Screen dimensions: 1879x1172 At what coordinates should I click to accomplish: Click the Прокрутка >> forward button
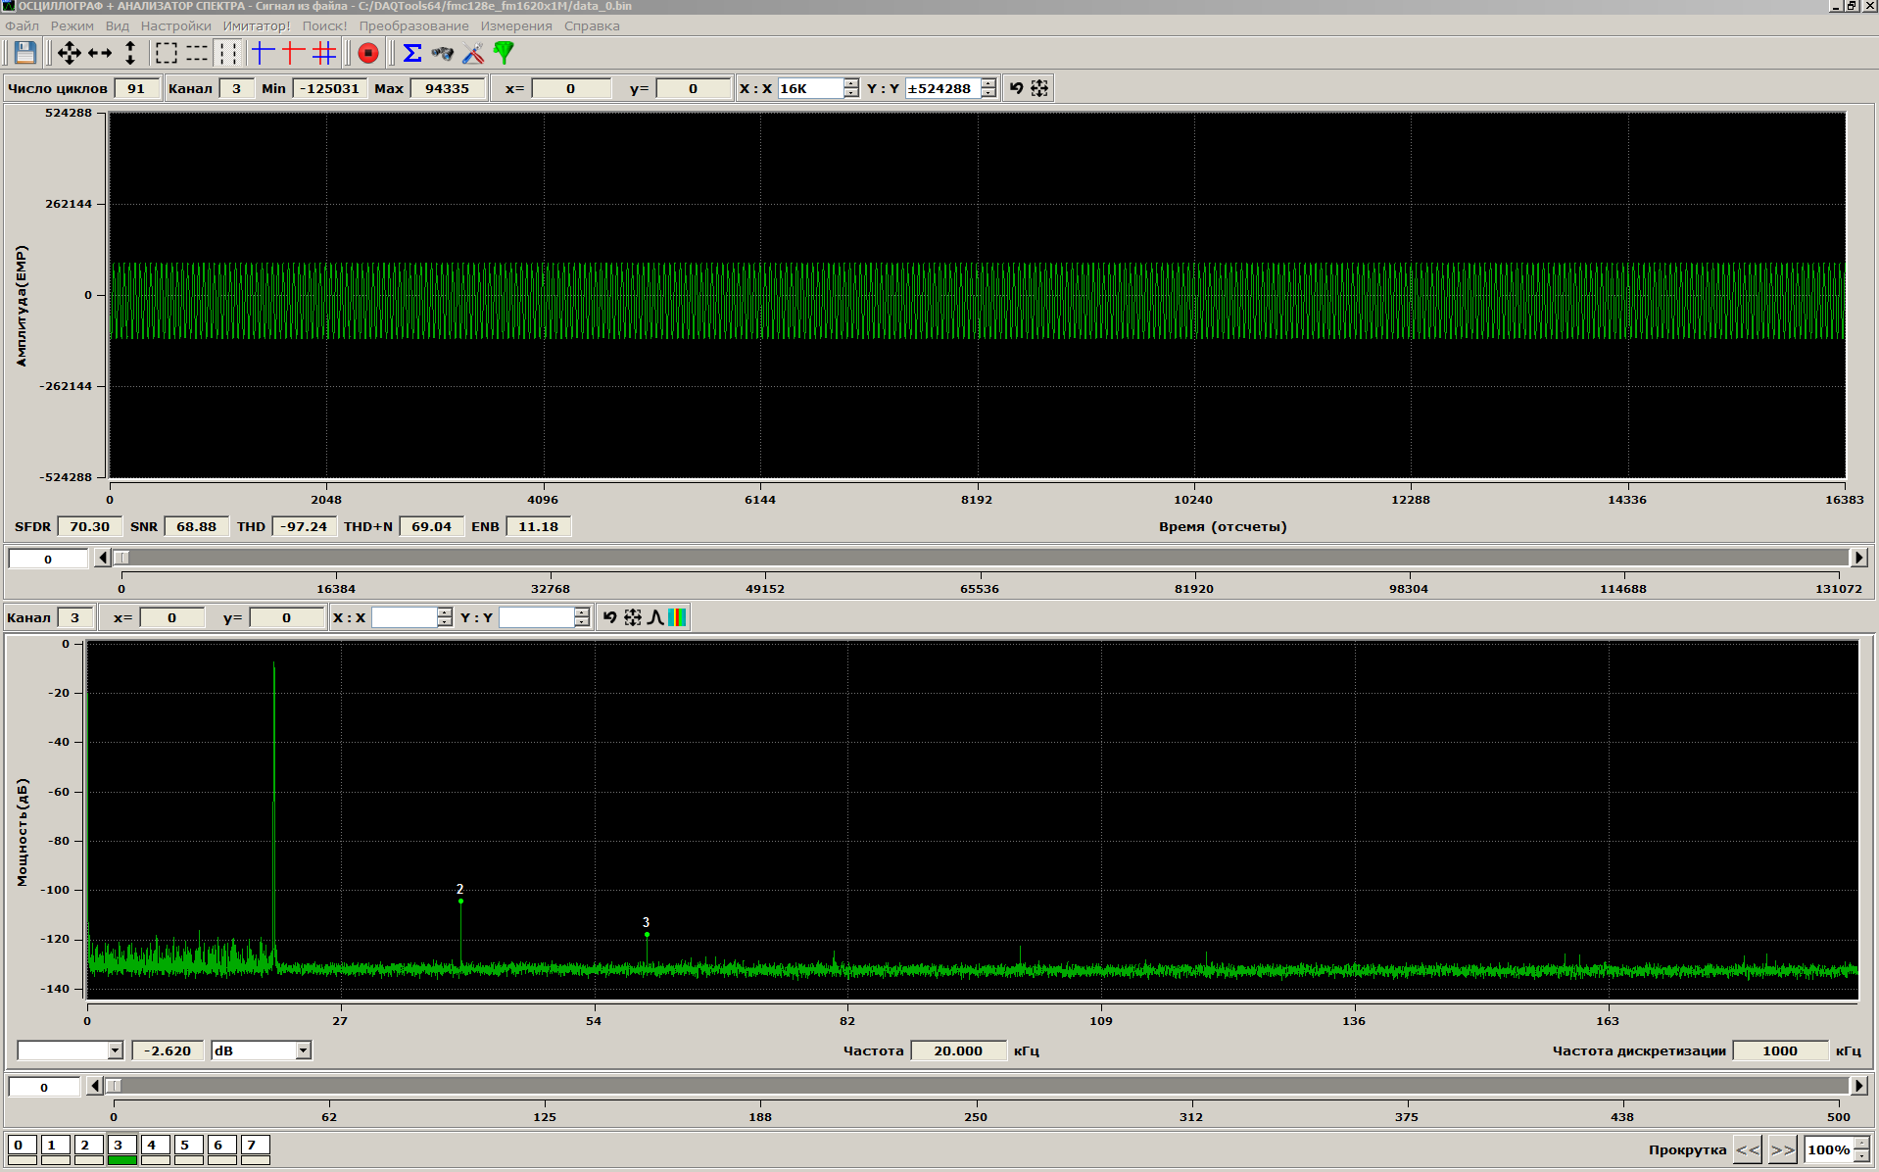pyautogui.click(x=1783, y=1149)
